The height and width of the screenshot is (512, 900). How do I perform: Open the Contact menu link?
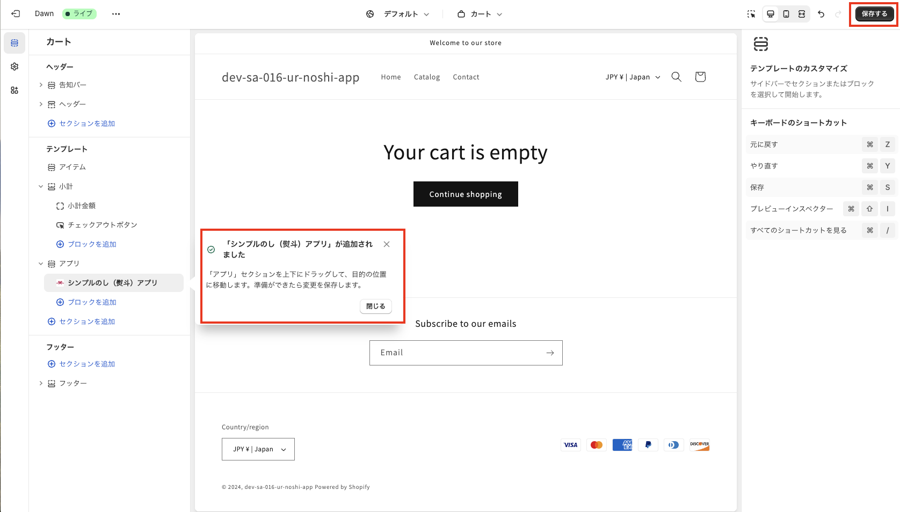pyautogui.click(x=466, y=77)
